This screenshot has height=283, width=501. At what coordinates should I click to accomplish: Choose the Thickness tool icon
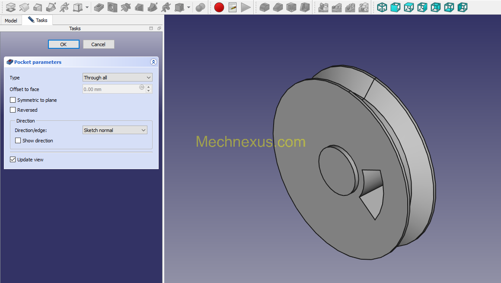click(x=305, y=7)
